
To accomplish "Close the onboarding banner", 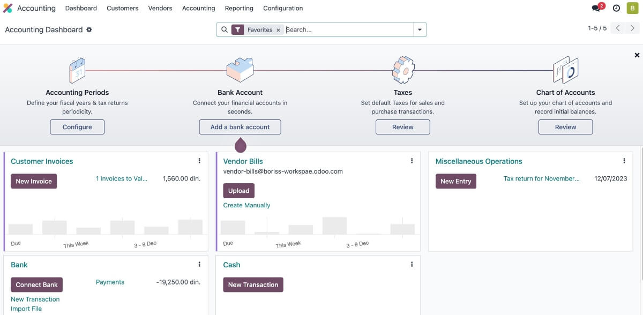I will (637, 55).
